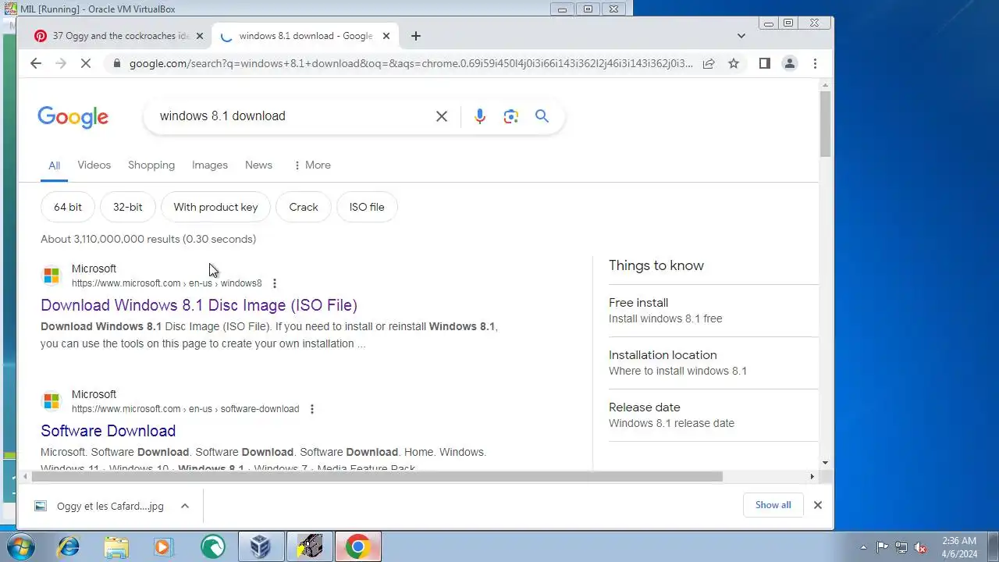The height and width of the screenshot is (562, 999).
Task: Open Windows Explorer folder on the taskbar
Action: (116, 546)
